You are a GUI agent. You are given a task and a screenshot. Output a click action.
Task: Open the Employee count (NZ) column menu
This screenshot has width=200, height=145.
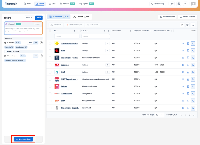click(171, 31)
